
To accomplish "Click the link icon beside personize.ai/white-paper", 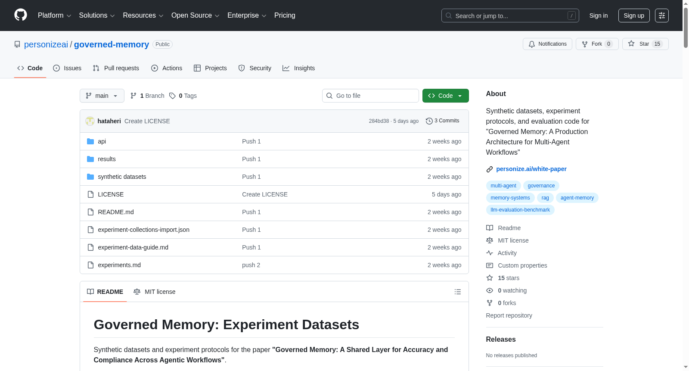I will click(490, 169).
